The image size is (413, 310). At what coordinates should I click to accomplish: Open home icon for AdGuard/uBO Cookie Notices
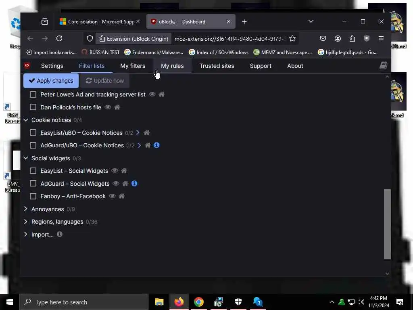[148, 145]
